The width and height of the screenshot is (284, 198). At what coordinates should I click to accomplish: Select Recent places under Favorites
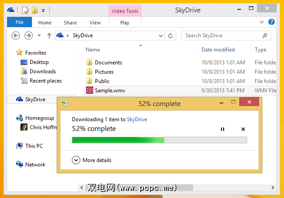[x=46, y=81]
